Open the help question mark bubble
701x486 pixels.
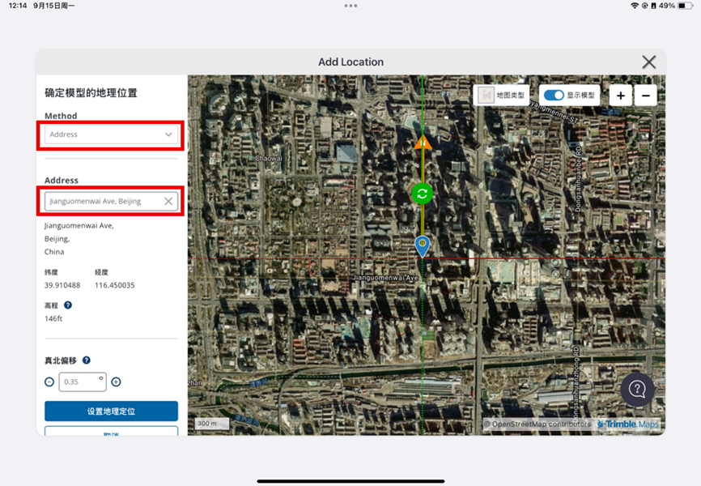coord(637,390)
